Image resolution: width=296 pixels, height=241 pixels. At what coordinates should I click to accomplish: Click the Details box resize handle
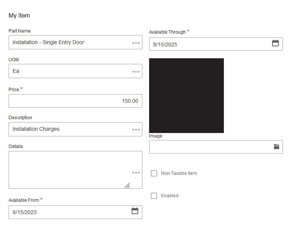pos(127,185)
